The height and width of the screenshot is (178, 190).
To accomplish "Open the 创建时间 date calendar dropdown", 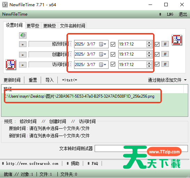I will point(103,54).
